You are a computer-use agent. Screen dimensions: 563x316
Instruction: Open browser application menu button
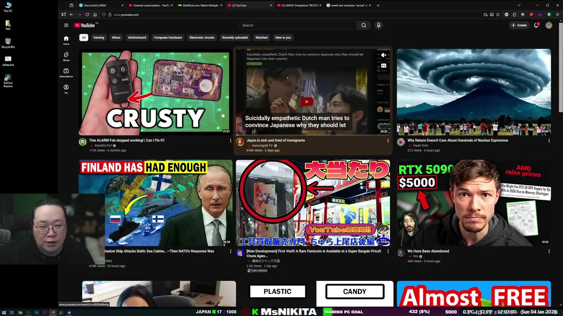pyautogui.click(x=556, y=14)
